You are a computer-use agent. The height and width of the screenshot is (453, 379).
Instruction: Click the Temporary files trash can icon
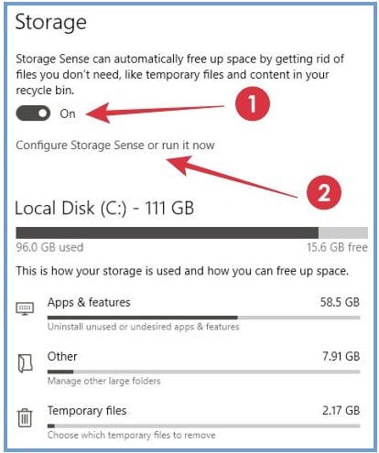point(25,418)
